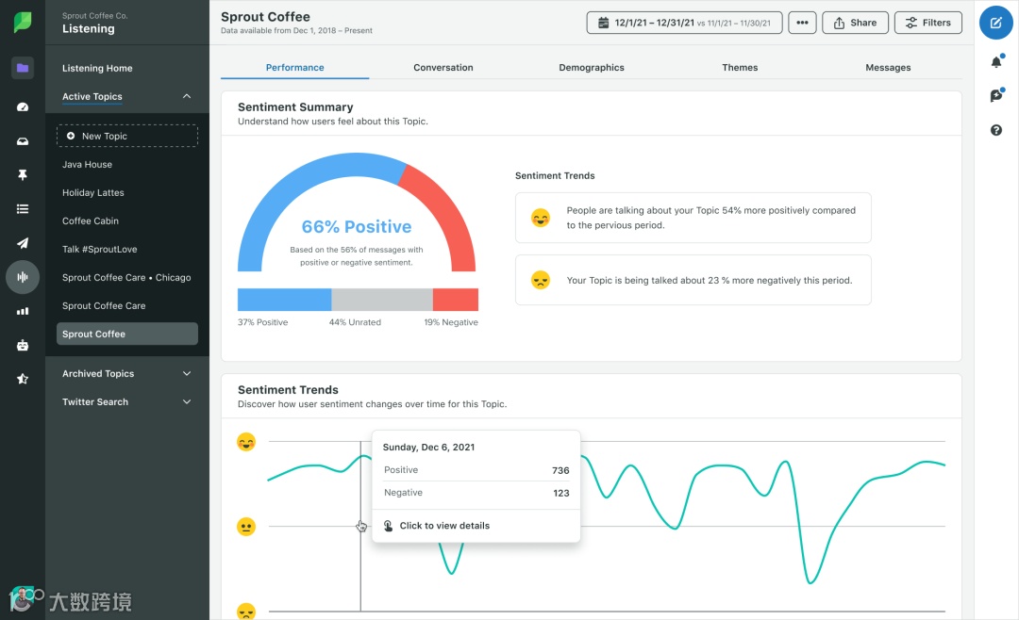Open the folder icon in left rail
This screenshot has height=620, width=1019.
point(23,68)
